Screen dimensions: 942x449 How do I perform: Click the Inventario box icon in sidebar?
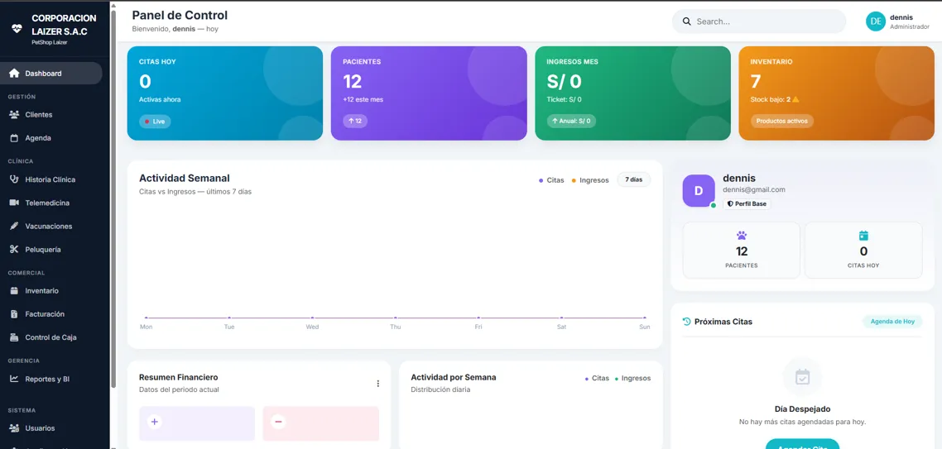14,290
